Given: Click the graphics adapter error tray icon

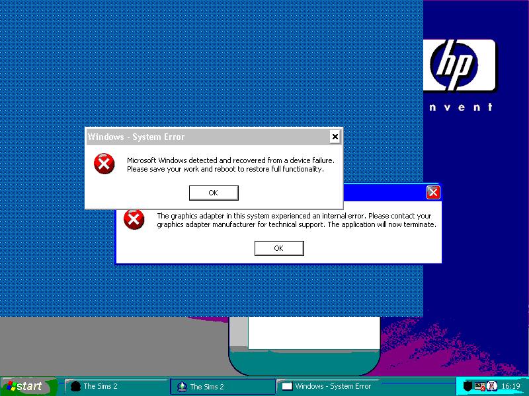Looking at the screenshot, I should (479, 386).
